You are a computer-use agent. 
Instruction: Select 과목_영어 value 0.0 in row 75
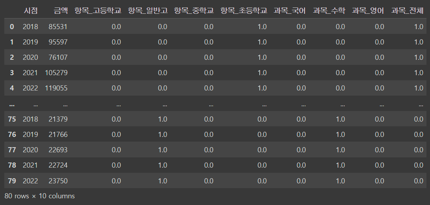(x=379, y=119)
